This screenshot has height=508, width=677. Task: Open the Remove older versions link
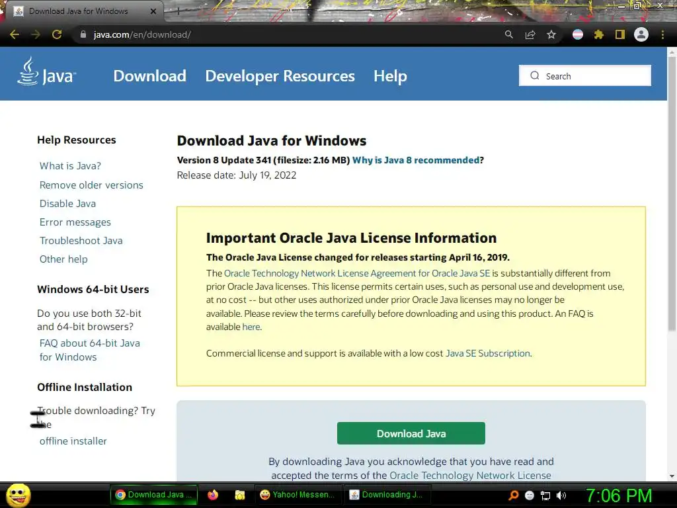pyautogui.click(x=91, y=185)
